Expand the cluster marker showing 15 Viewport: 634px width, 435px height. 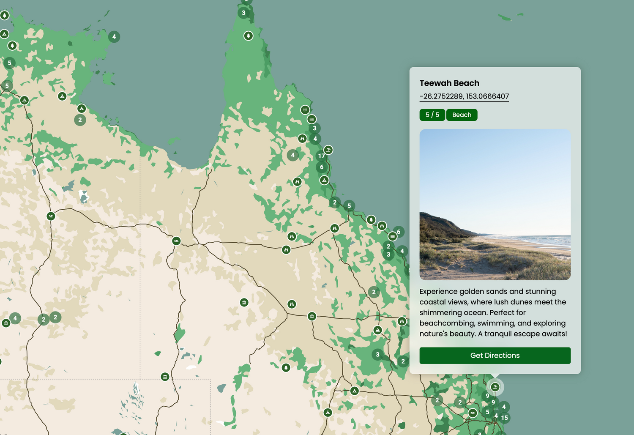tap(504, 418)
